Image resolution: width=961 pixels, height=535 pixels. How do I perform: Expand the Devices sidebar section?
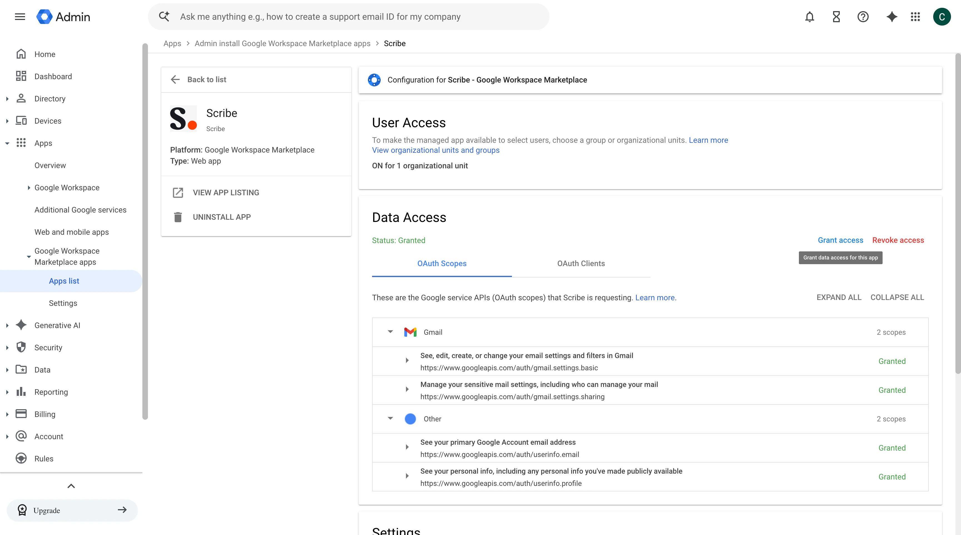point(7,121)
